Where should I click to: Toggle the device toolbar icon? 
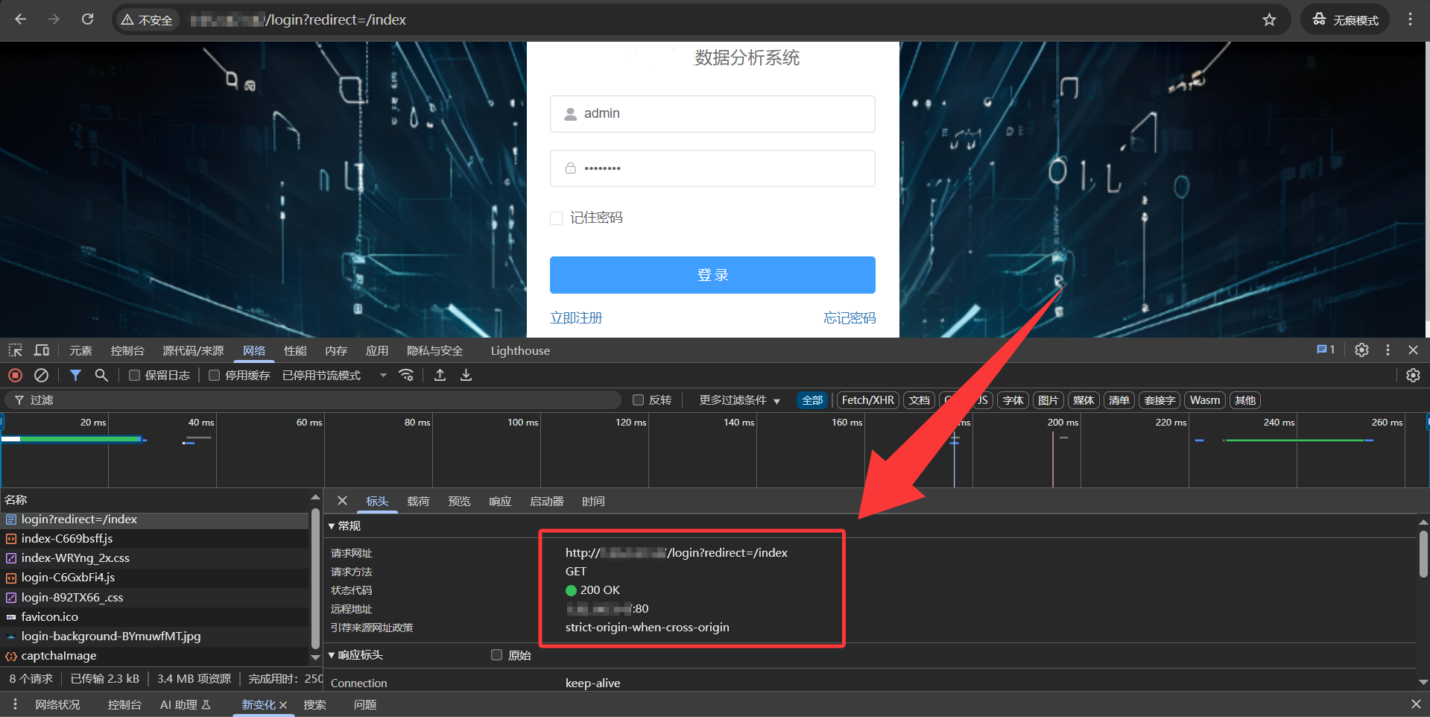tap(42, 350)
